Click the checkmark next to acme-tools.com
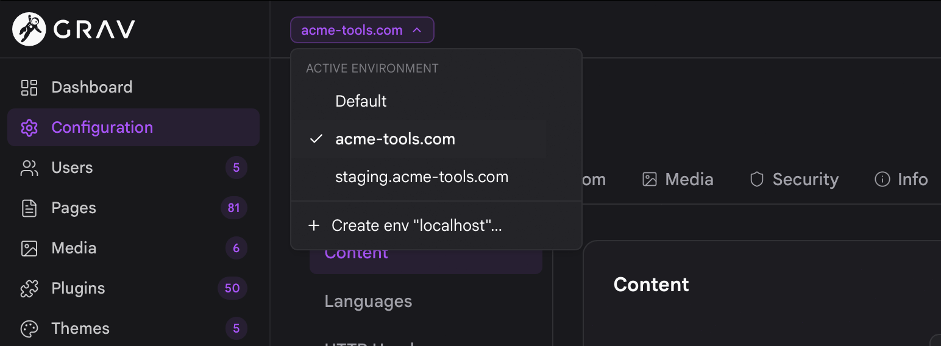This screenshot has width=941, height=346. pos(316,139)
